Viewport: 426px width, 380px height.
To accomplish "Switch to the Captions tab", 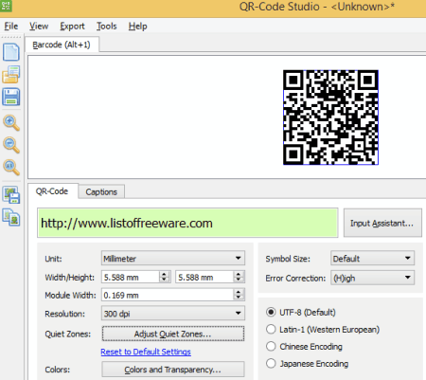I will (x=101, y=192).
